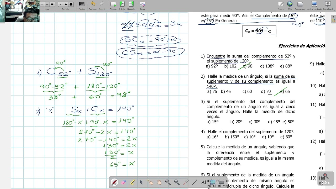Select the thin line width option

tap(42, 4)
